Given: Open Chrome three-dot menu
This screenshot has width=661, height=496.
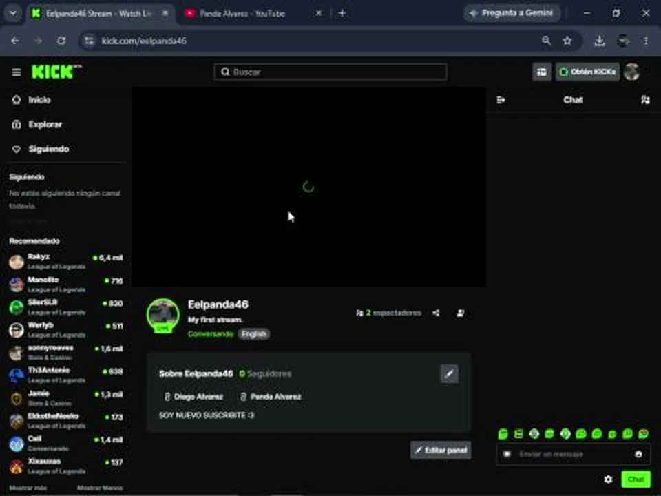Looking at the screenshot, I should 647,41.
